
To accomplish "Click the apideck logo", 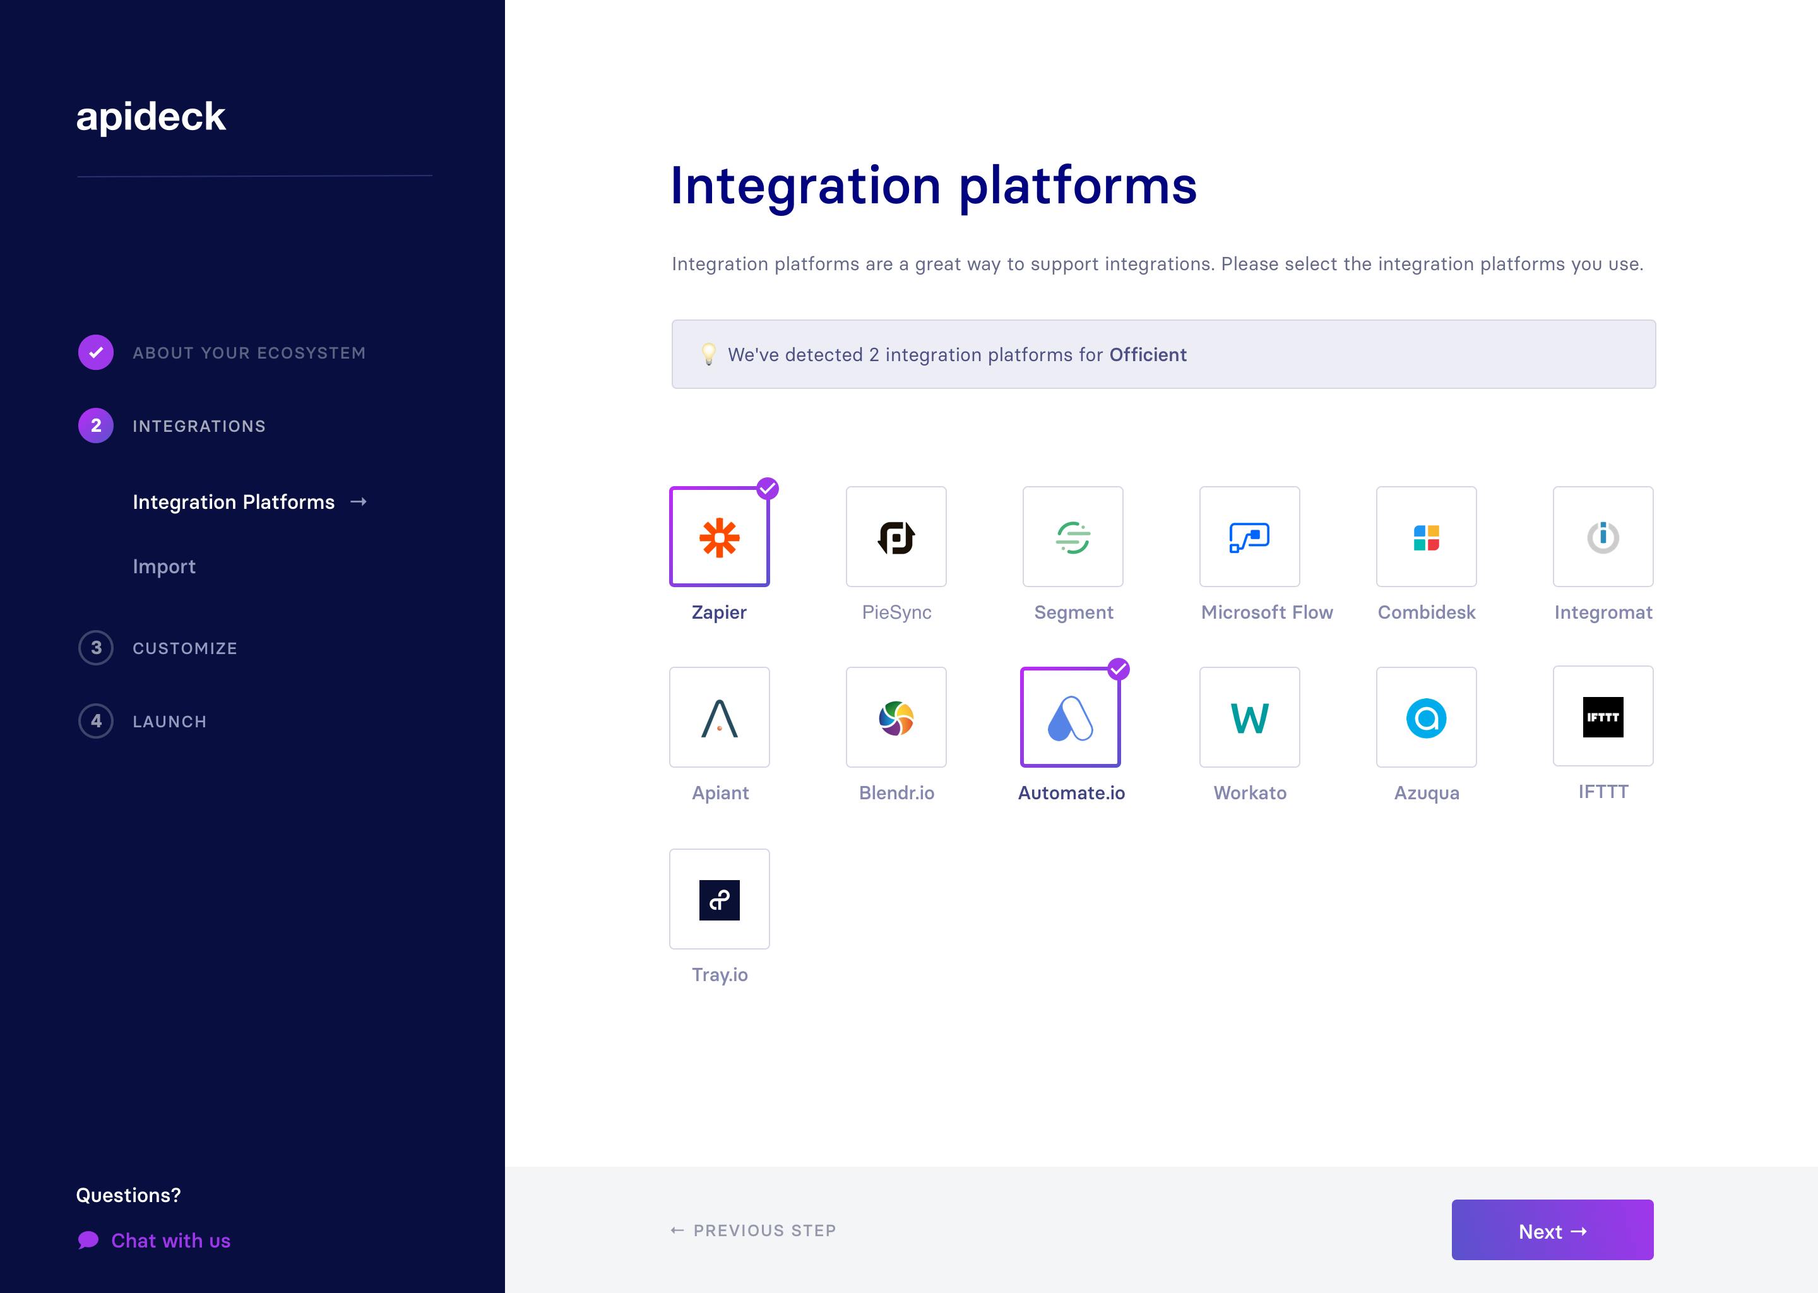I will tap(150, 118).
